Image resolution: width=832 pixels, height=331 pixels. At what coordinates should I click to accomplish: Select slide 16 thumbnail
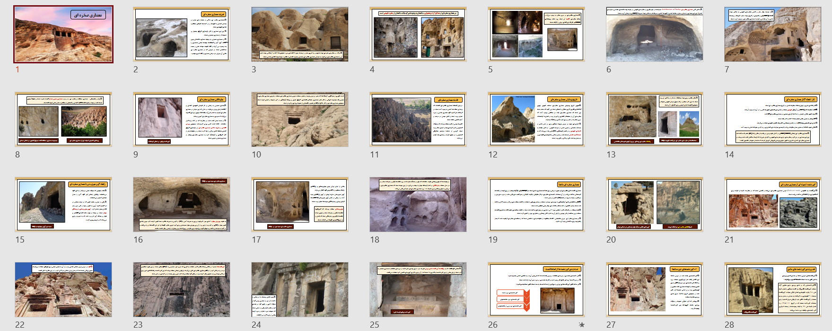click(x=182, y=204)
